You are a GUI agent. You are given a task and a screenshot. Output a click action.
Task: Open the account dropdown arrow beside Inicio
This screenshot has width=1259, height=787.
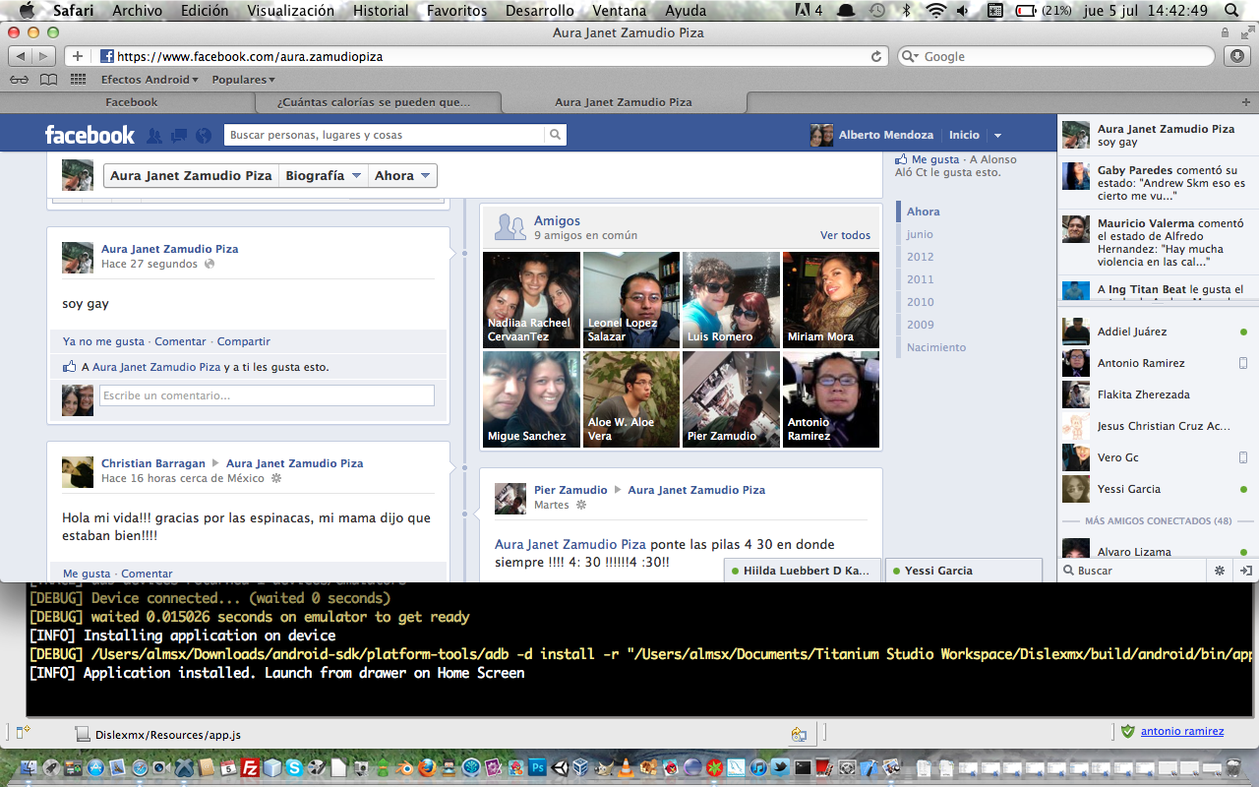pos(997,136)
